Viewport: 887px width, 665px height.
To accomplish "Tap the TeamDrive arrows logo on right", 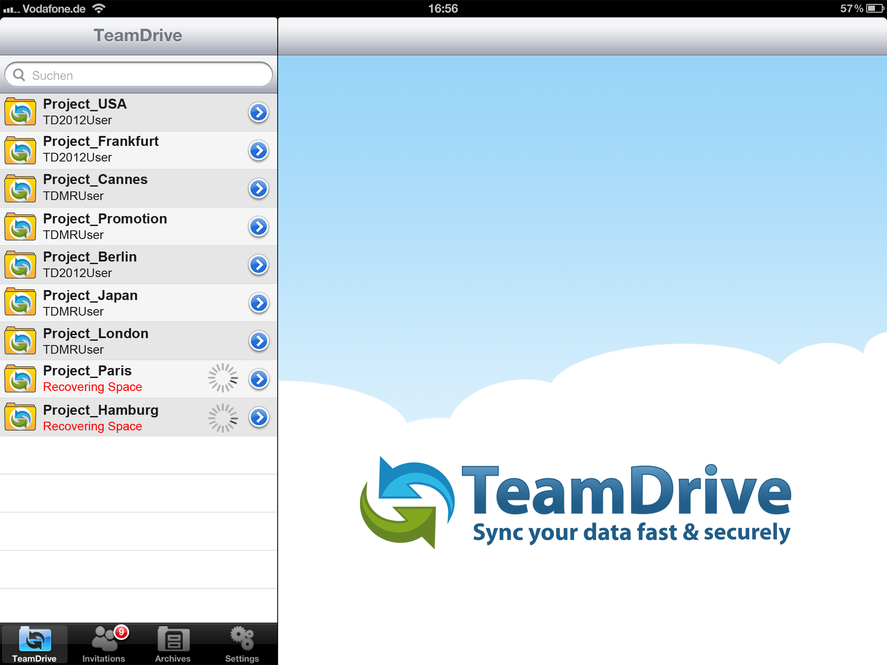I will click(407, 502).
